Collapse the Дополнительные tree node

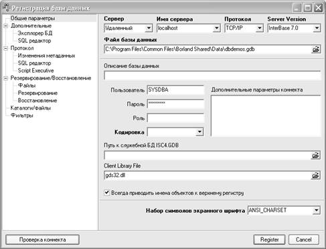5,26
